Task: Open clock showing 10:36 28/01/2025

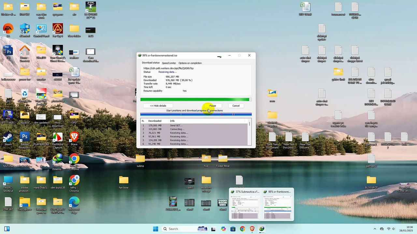Action: (406, 229)
